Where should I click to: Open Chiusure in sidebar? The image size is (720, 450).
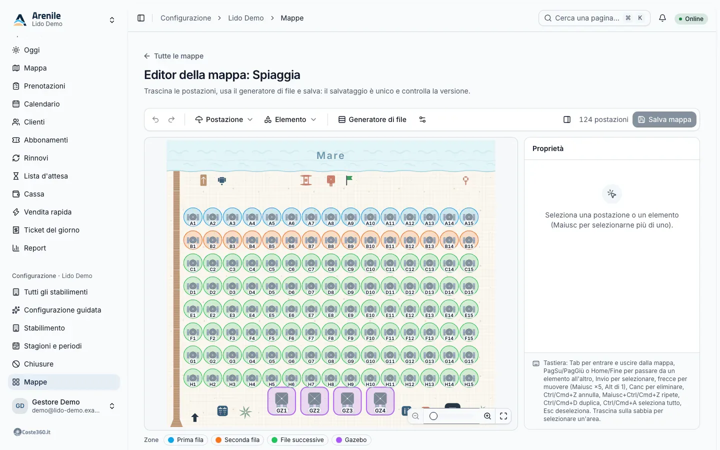pos(64,364)
